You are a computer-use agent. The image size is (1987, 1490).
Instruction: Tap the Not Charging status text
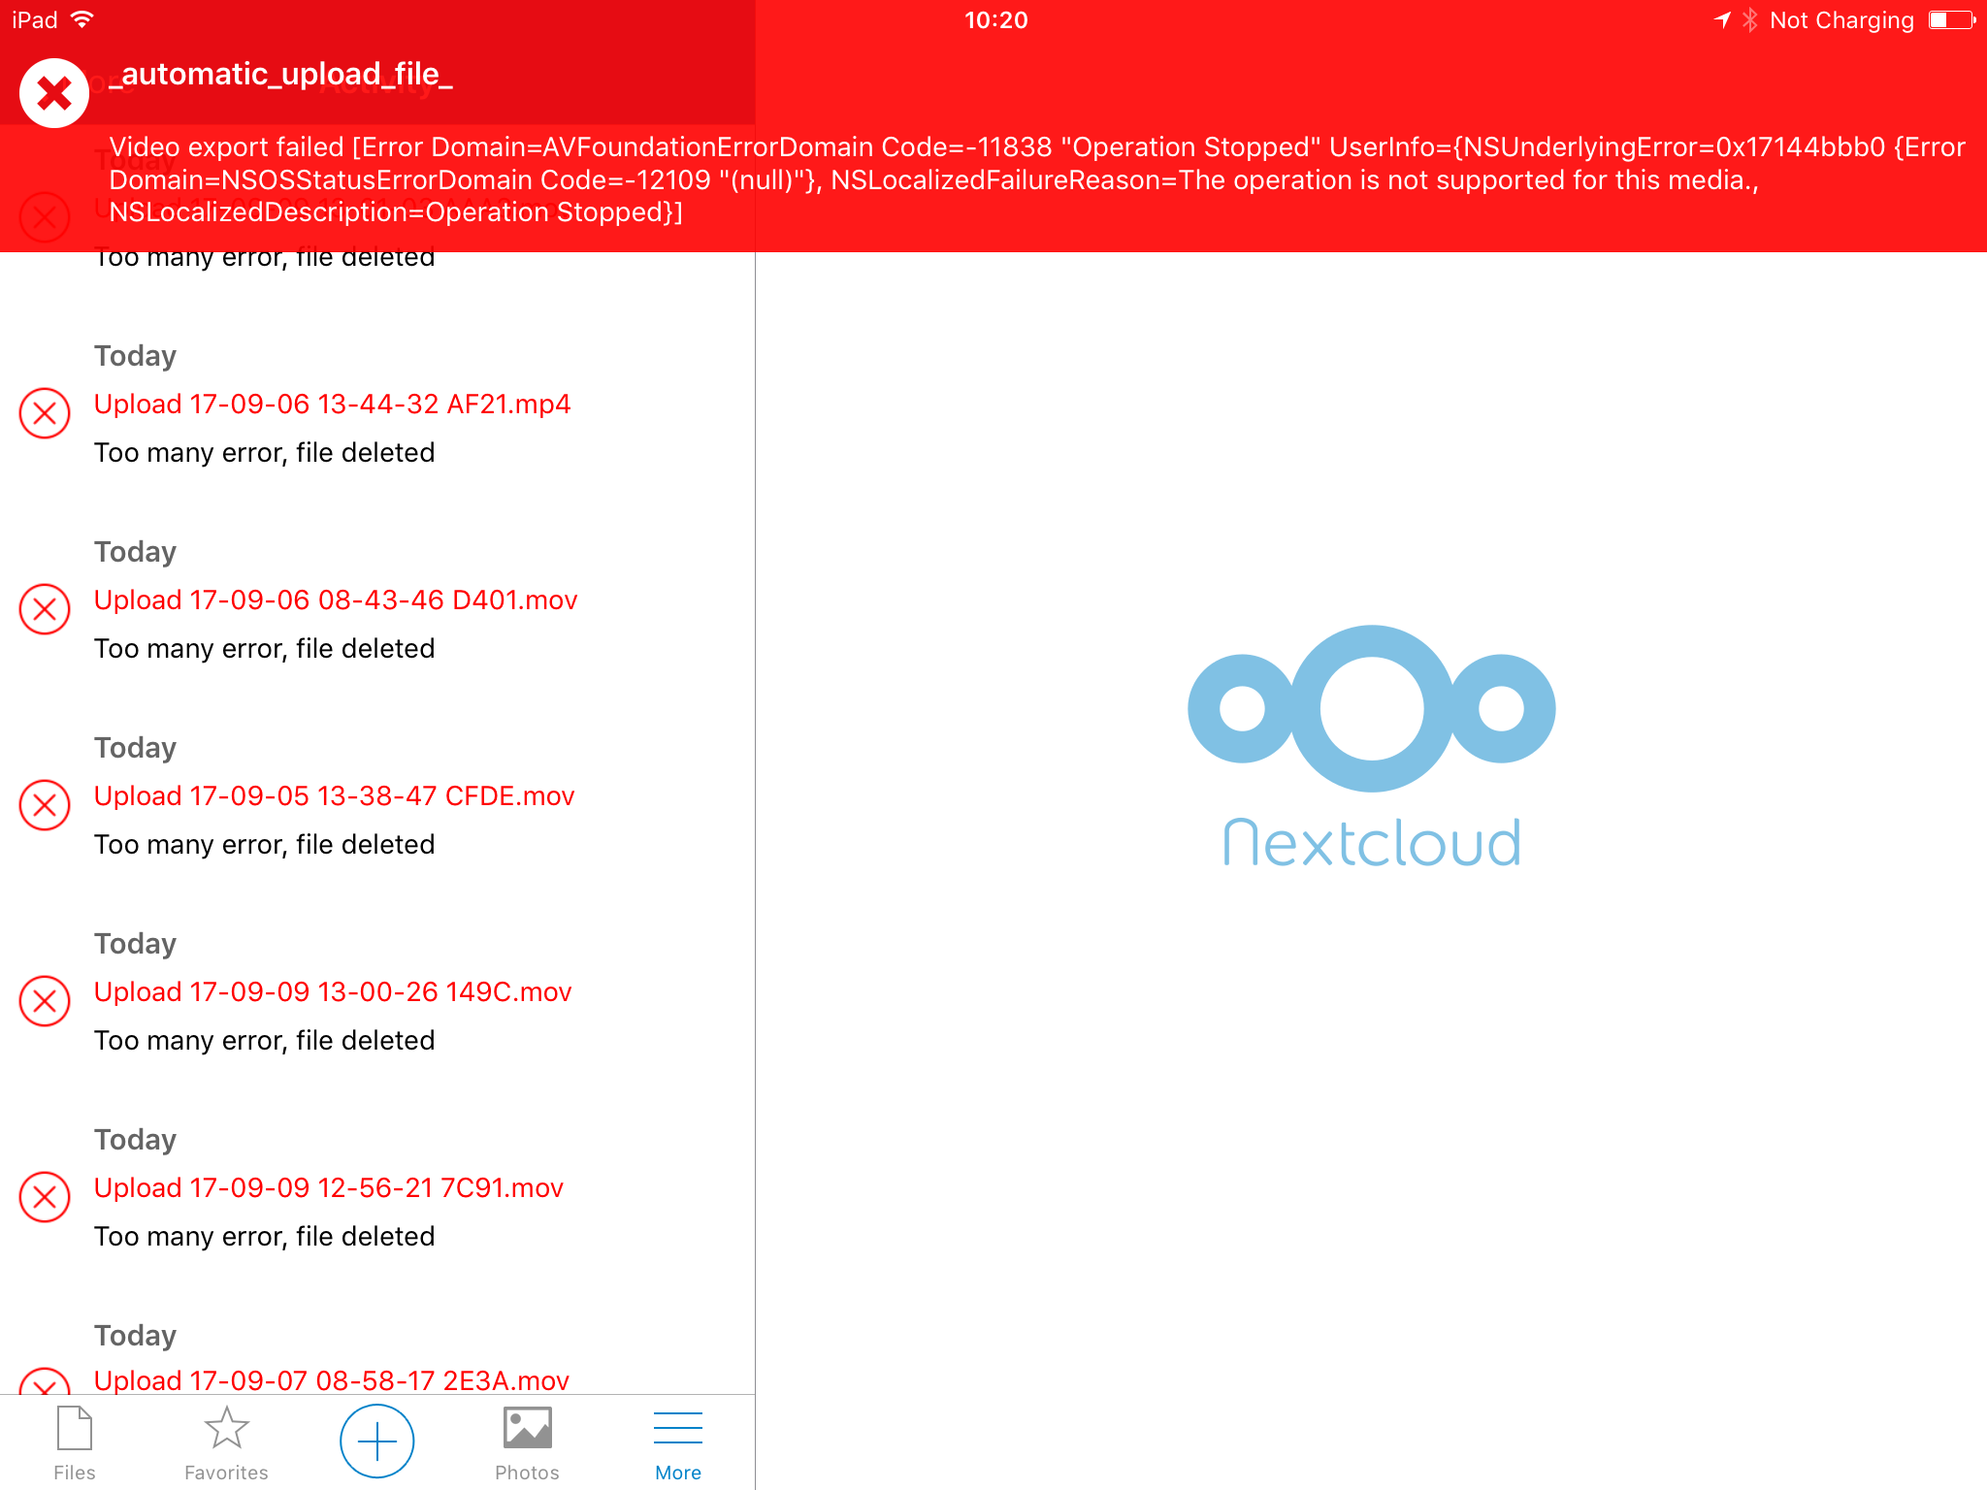(x=1841, y=19)
